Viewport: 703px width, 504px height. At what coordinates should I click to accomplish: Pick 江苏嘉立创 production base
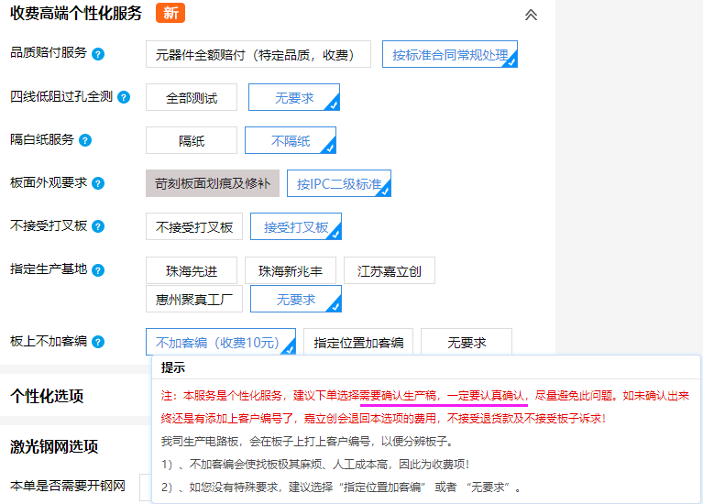coord(389,270)
